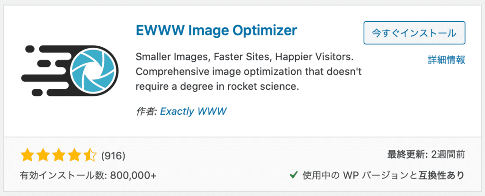485x196 pixels.
Task: Click the "rocket science" description line
Action: pyautogui.click(x=219, y=87)
